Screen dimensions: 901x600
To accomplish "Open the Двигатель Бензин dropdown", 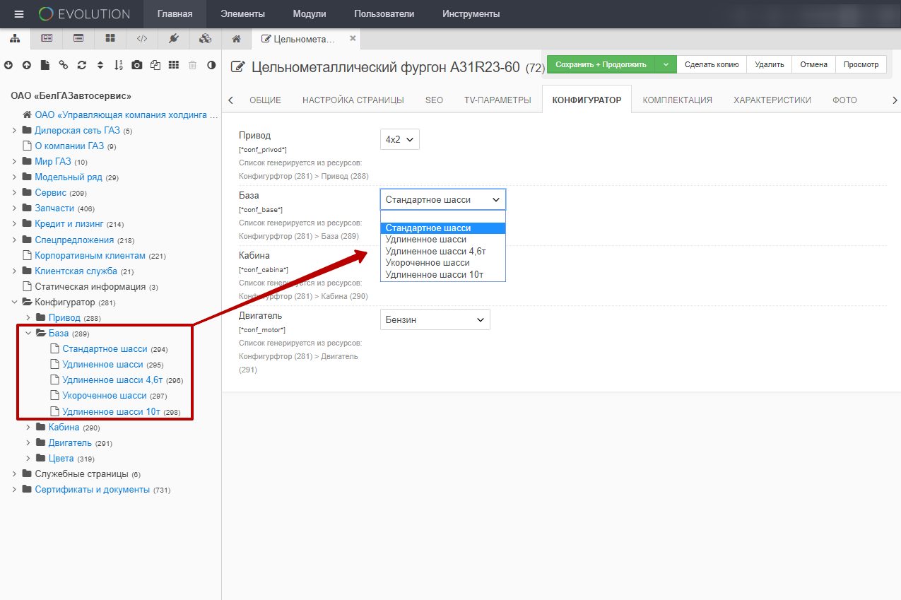I will (435, 319).
